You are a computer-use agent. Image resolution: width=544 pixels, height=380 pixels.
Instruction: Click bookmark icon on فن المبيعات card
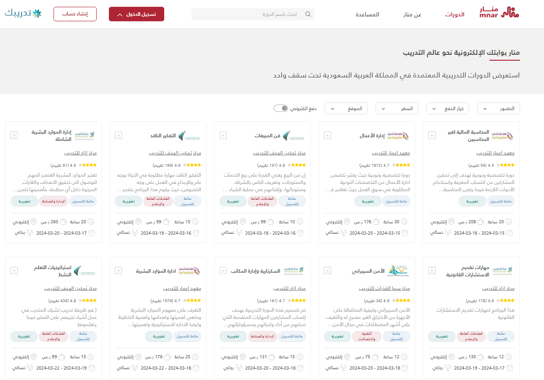point(223,135)
